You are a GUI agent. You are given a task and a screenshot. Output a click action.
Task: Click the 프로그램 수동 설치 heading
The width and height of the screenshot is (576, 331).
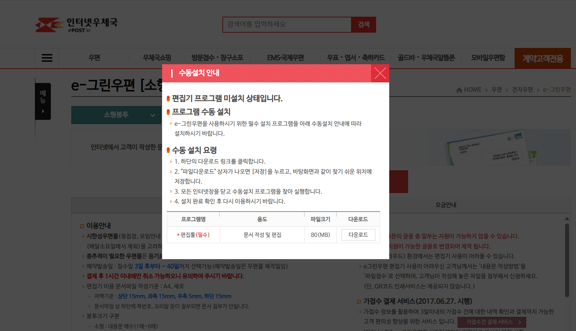(201, 112)
